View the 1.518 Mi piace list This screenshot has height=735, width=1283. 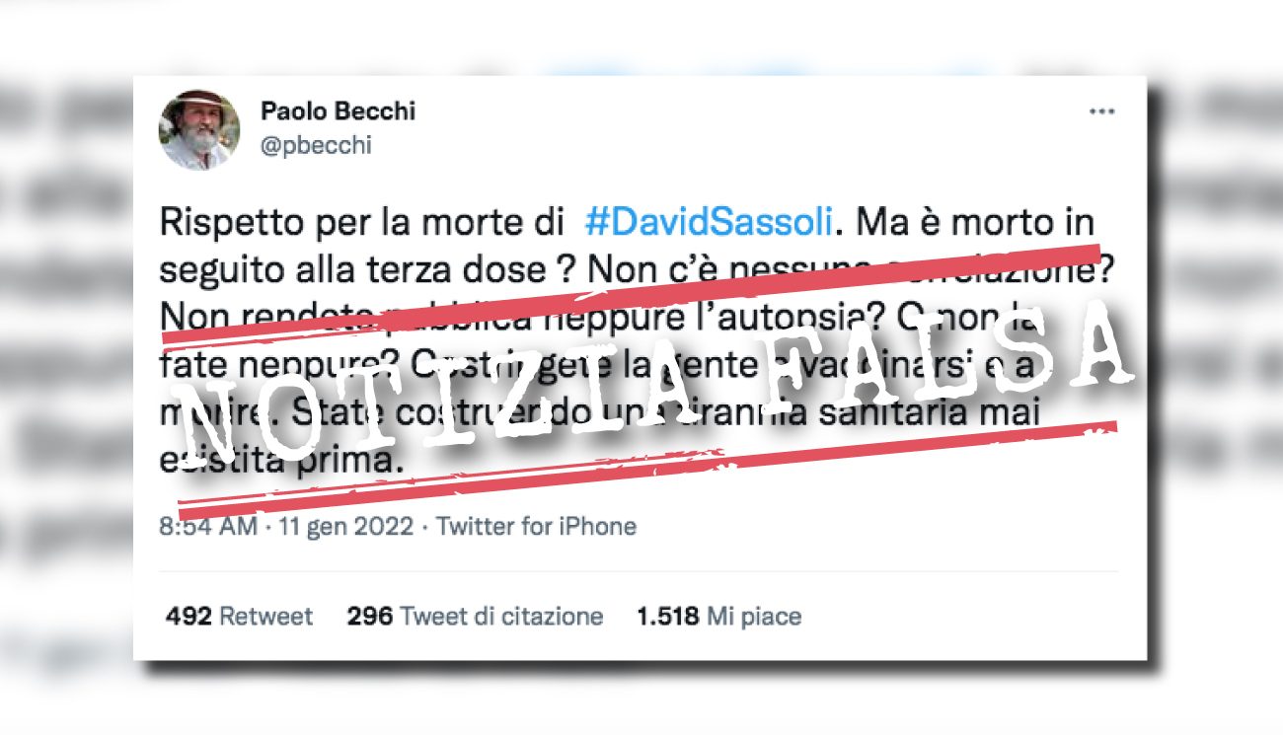718,617
